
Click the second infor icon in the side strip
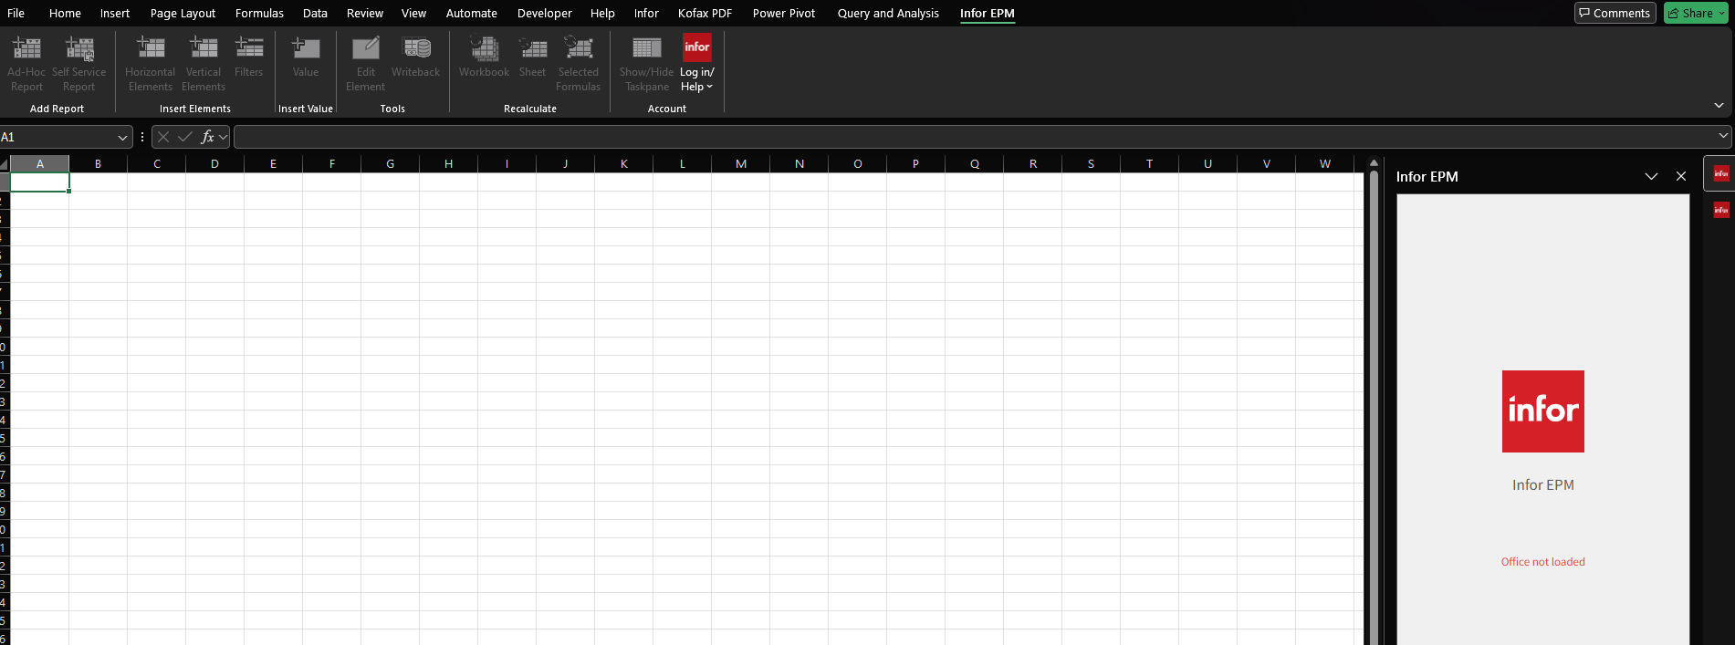point(1721,210)
